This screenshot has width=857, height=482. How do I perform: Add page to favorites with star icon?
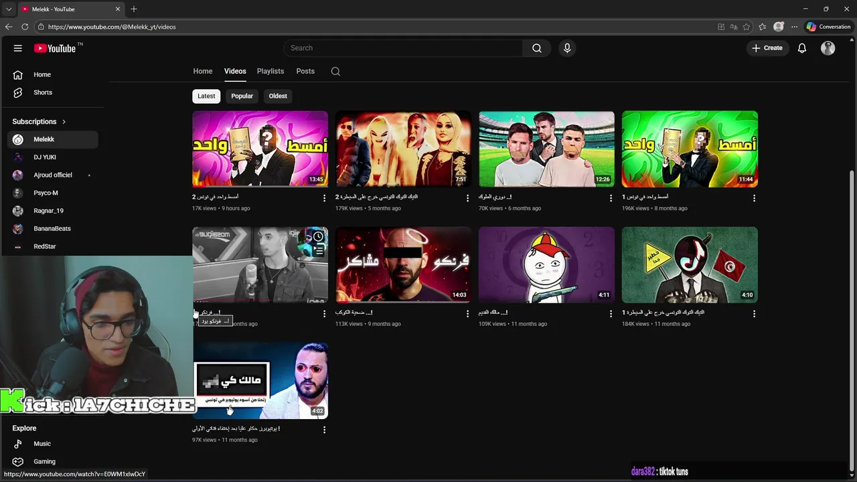tap(747, 27)
